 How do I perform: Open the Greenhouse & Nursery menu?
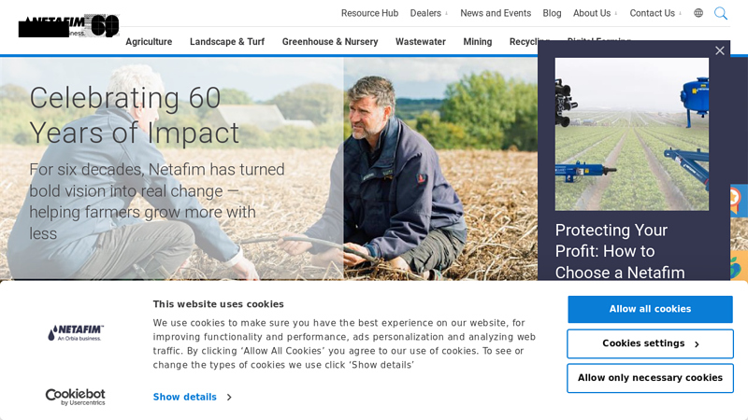330,42
